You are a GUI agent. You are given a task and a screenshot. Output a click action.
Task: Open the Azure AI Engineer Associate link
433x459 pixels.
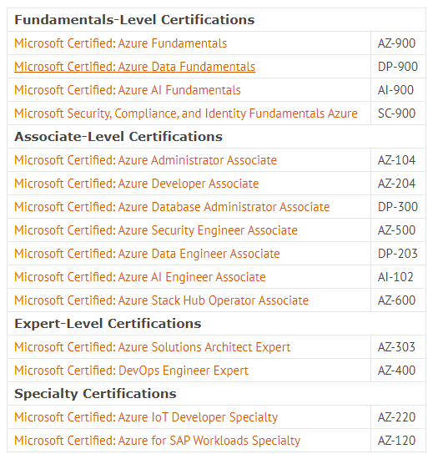click(140, 277)
